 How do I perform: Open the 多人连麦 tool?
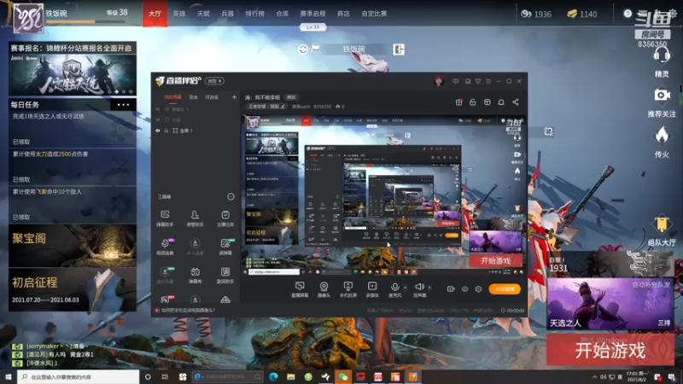pyautogui.click(x=195, y=247)
